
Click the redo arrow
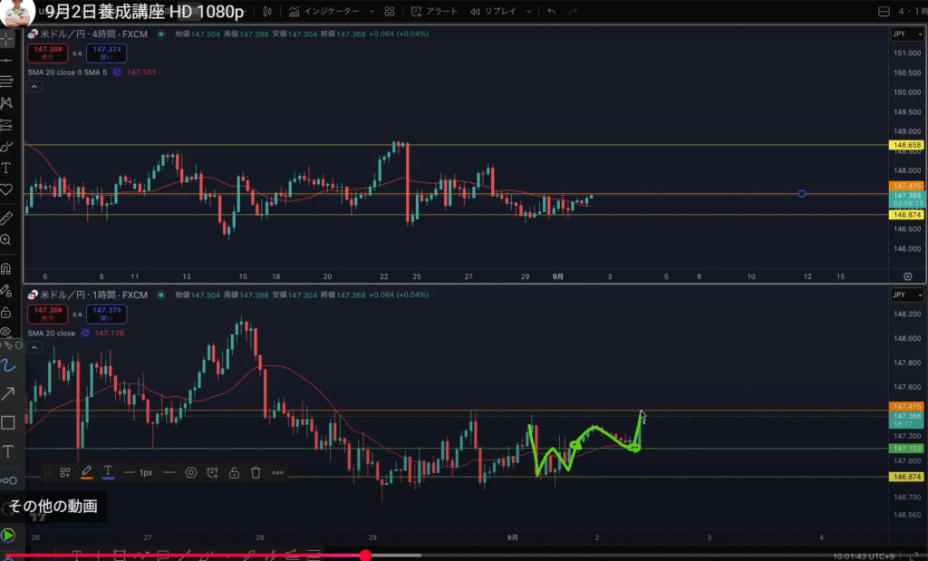click(573, 11)
